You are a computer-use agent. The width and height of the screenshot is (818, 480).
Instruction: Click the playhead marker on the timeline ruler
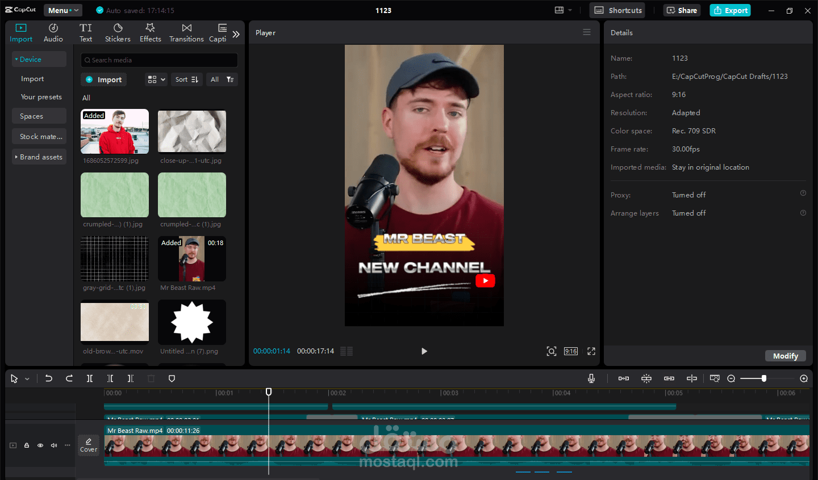click(269, 391)
